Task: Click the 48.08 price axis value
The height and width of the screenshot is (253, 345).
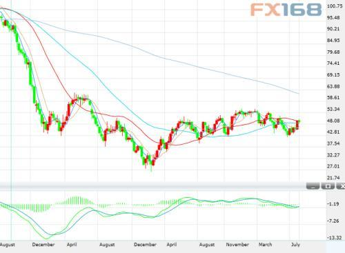Action: point(333,121)
